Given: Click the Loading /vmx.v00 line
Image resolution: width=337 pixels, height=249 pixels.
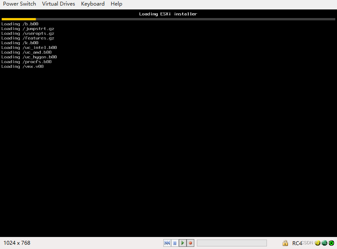Looking at the screenshot, I should tap(22, 67).
